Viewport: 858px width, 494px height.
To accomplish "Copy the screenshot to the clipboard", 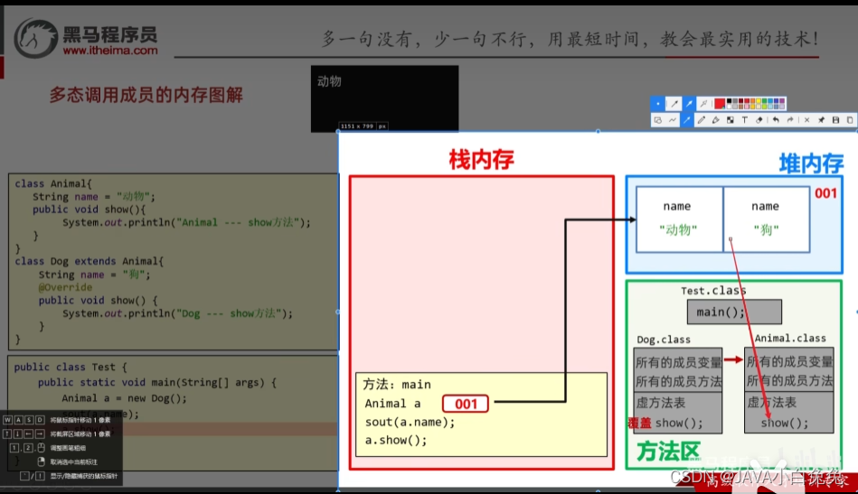I will (x=850, y=120).
